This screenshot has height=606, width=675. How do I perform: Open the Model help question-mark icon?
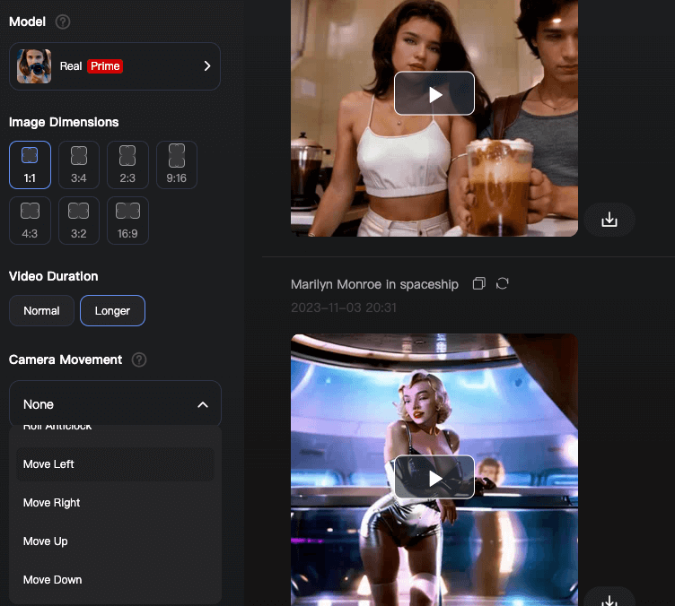(x=63, y=22)
